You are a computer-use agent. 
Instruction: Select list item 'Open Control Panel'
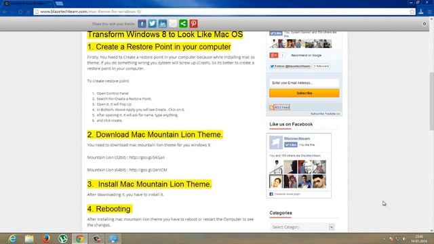coord(113,94)
